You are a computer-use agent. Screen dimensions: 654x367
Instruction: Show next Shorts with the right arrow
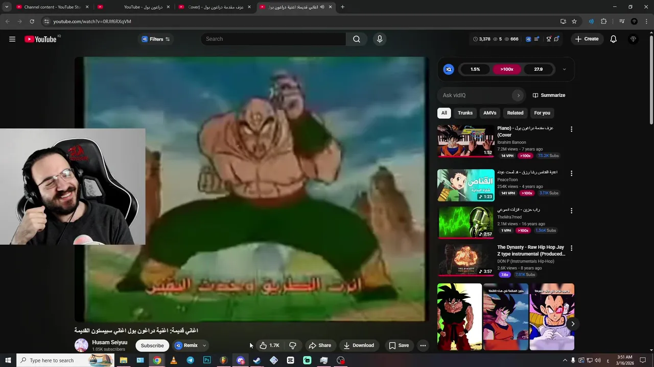[x=573, y=324]
